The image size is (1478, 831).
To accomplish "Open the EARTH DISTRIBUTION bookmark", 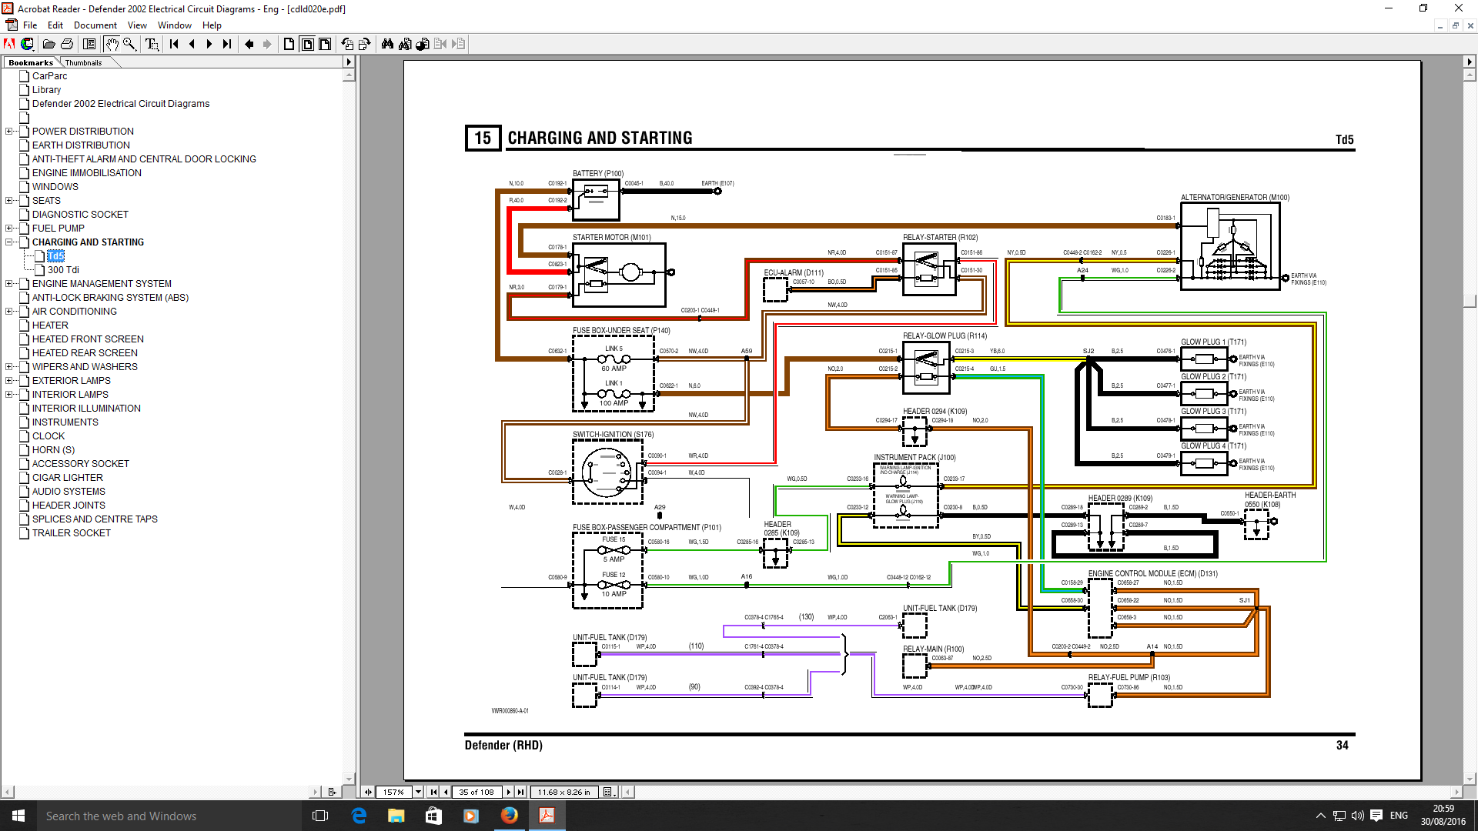I will click(81, 145).
